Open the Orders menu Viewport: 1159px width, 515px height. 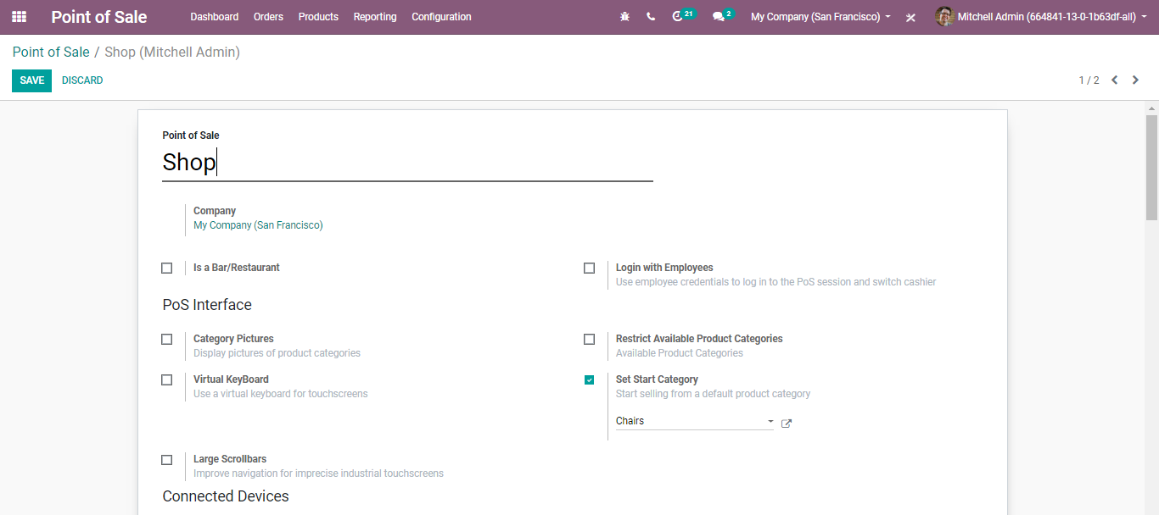coord(269,17)
